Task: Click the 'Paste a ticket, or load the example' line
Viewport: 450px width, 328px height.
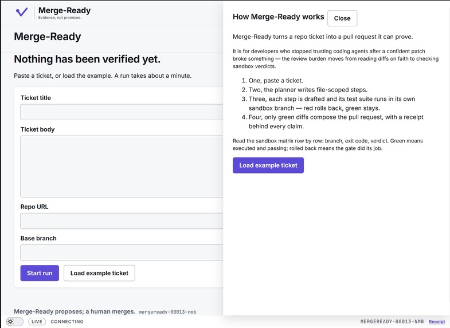Action: pos(103,76)
